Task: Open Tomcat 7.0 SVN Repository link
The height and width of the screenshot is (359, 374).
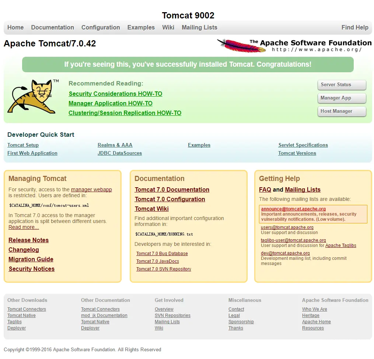Action: [164, 269]
